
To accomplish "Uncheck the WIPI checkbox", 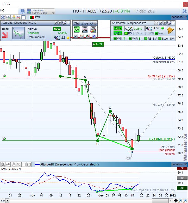I will tap(130, 39).
